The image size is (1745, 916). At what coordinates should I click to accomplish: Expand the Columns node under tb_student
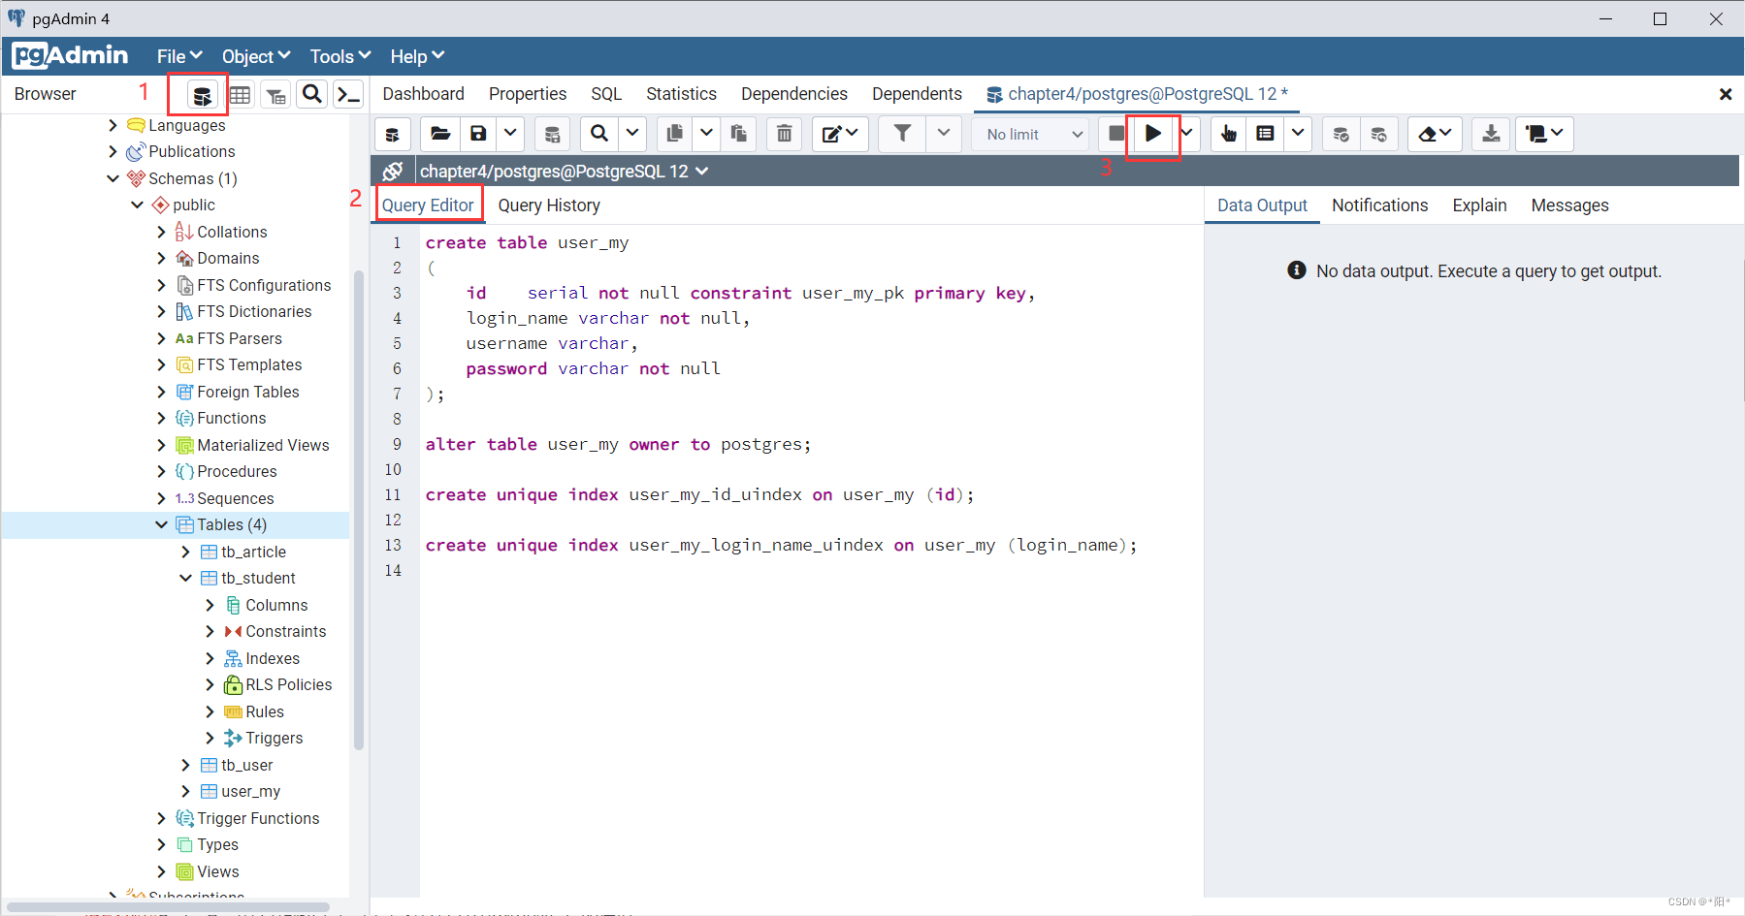coord(210,605)
